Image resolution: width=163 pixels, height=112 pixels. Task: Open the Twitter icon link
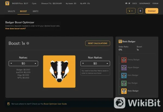pos(129,3)
